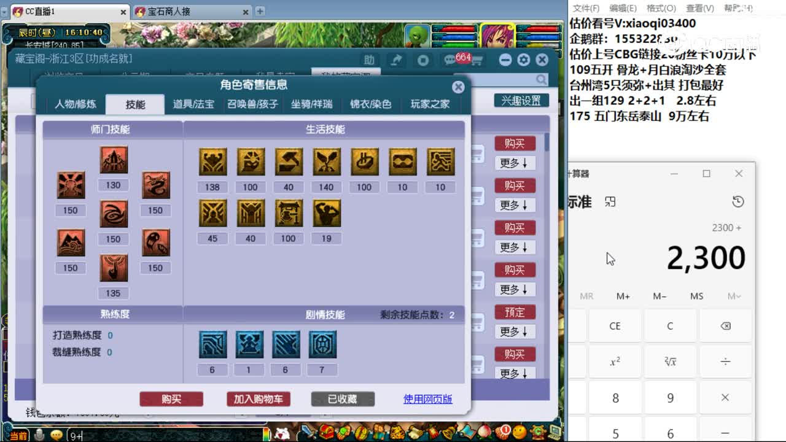786x442 pixels.
Task: Click the level 130 师门技能 skill icon
Action: point(114,160)
